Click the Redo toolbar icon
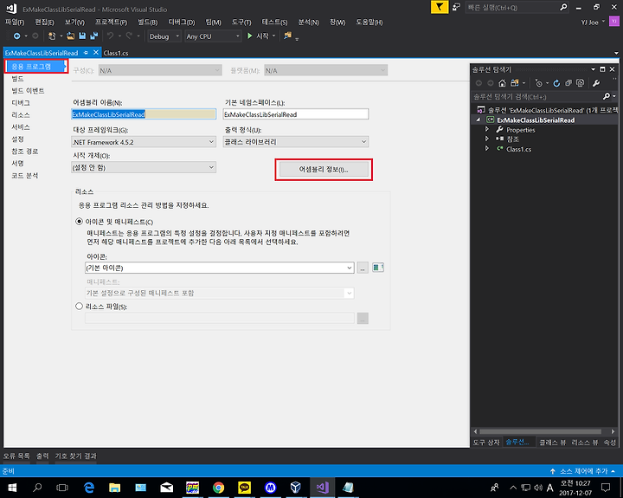 pyautogui.click(x=129, y=36)
